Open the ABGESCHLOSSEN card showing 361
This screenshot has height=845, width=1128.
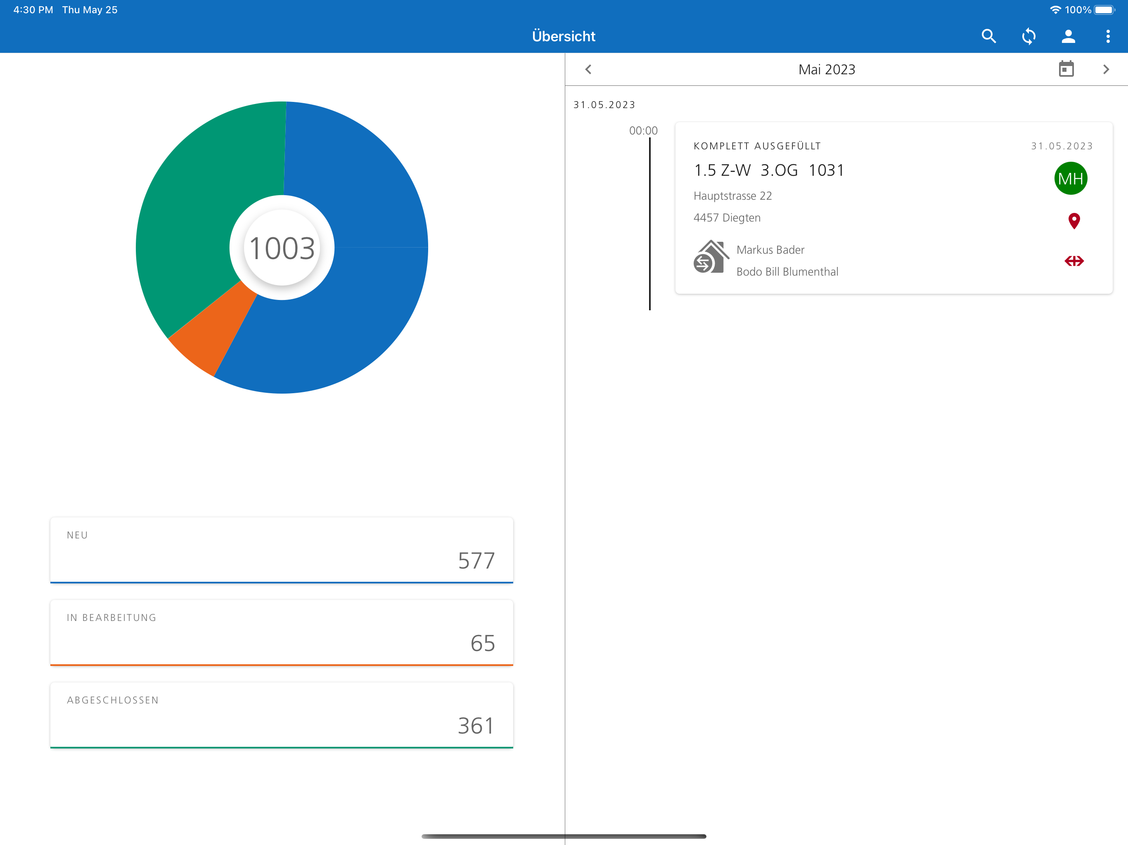pyautogui.click(x=282, y=715)
